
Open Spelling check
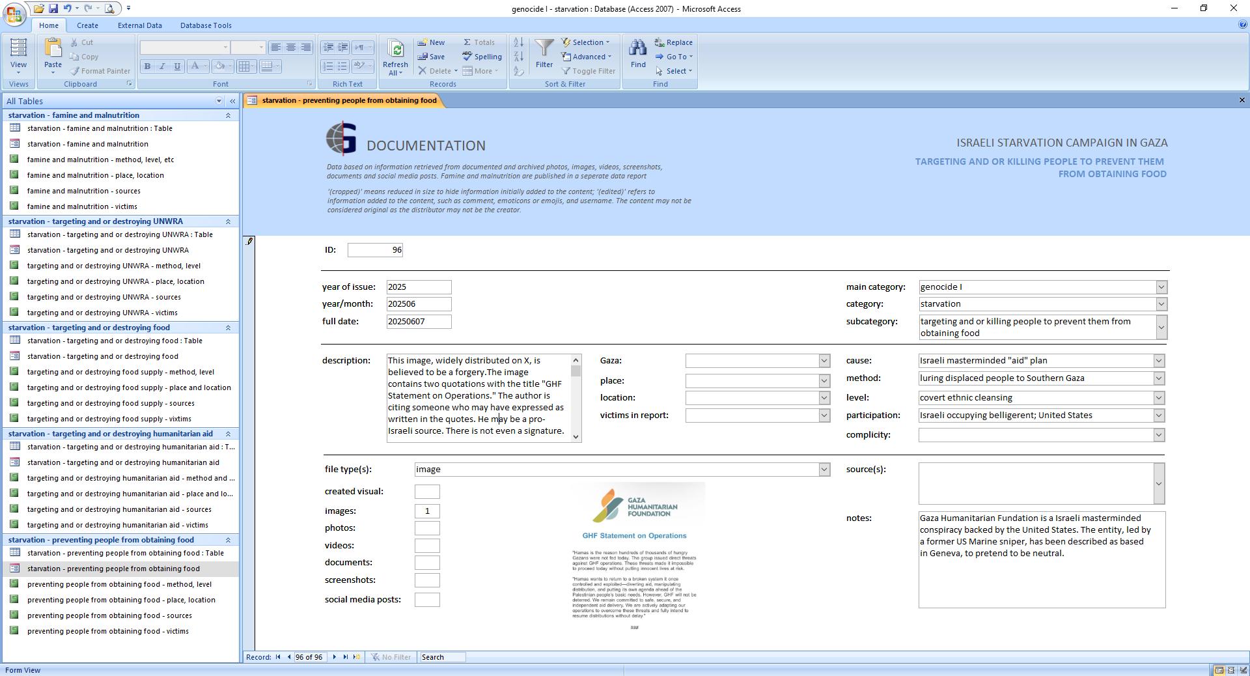click(x=482, y=57)
